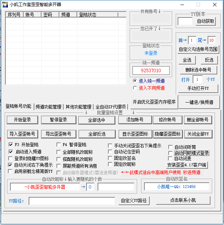This screenshot has width=224, height=225.
Task: Click the 统一频道 number field
Action: [x=151, y=70]
